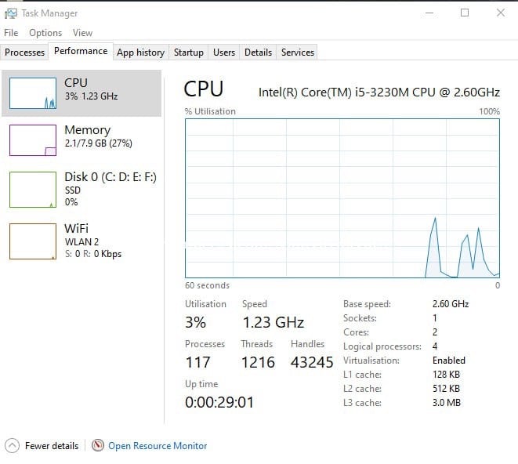The height and width of the screenshot is (464, 518).
Task: Select the Memory mini graph thumbnail
Action: [x=33, y=140]
